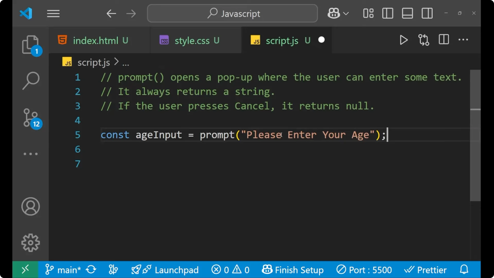Open the Accounts menu in activity bar

pos(31,206)
